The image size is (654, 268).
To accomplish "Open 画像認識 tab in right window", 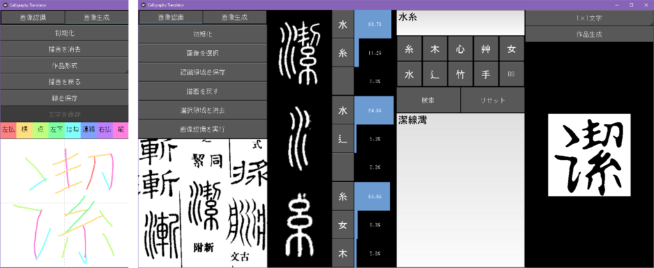I will click(x=171, y=18).
